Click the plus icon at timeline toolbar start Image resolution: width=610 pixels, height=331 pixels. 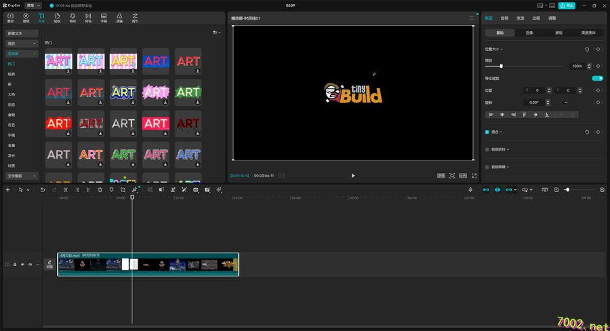pos(7,190)
